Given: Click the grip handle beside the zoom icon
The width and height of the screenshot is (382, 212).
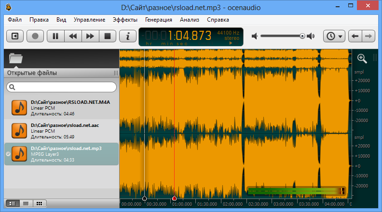Looking at the screenshot, I should pos(375,58).
